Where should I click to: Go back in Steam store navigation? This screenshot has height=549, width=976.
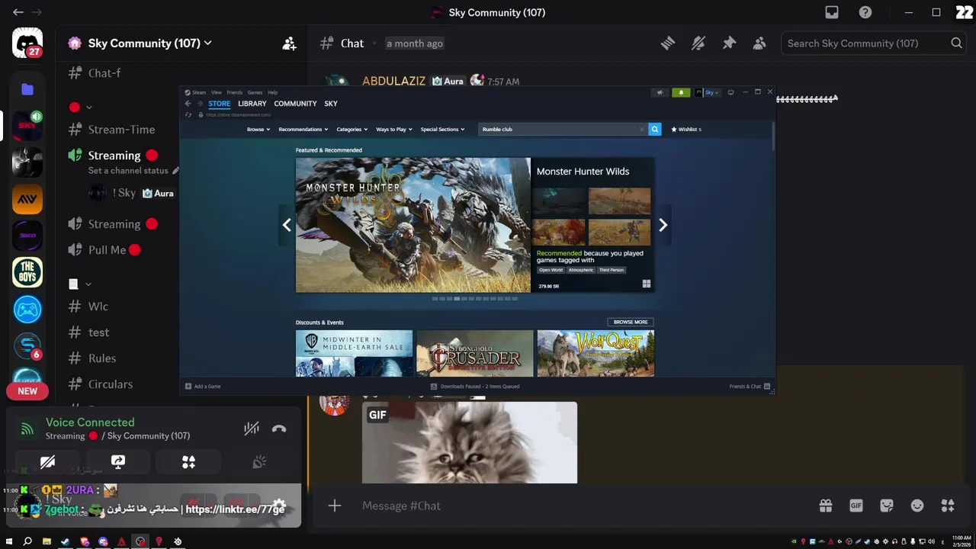tap(188, 104)
